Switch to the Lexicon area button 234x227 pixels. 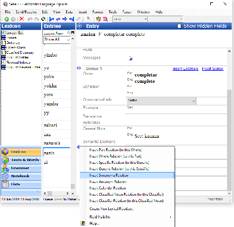(x=21, y=152)
